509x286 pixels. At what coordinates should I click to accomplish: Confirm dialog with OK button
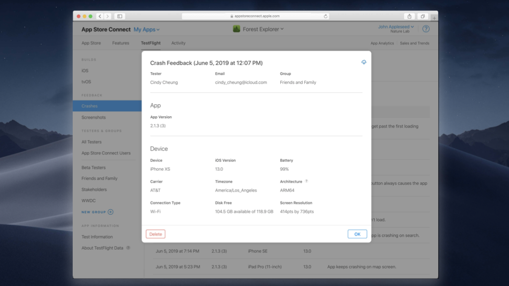(357, 234)
